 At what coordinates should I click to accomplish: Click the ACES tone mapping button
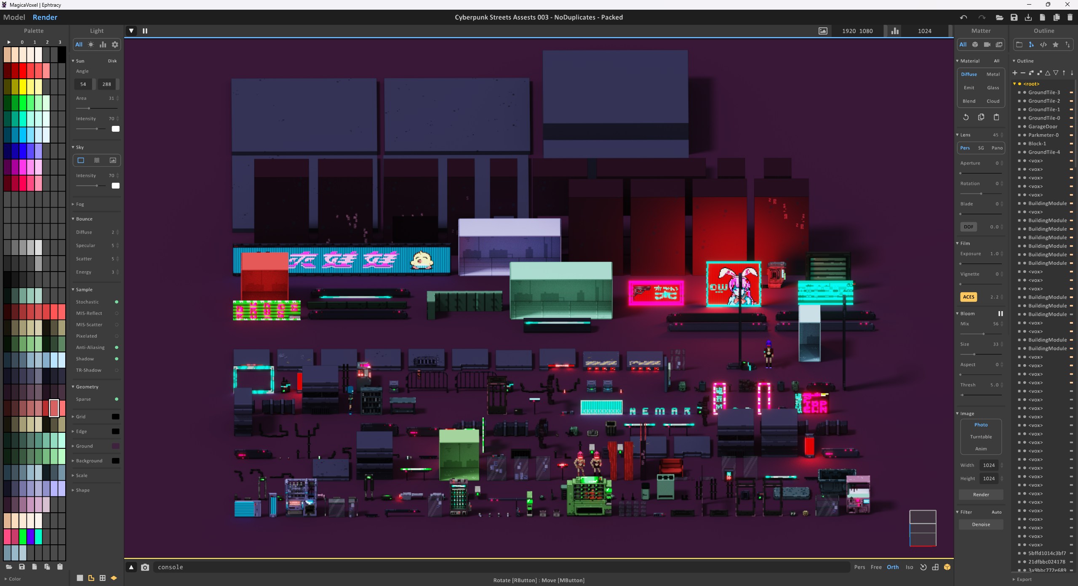tap(969, 297)
